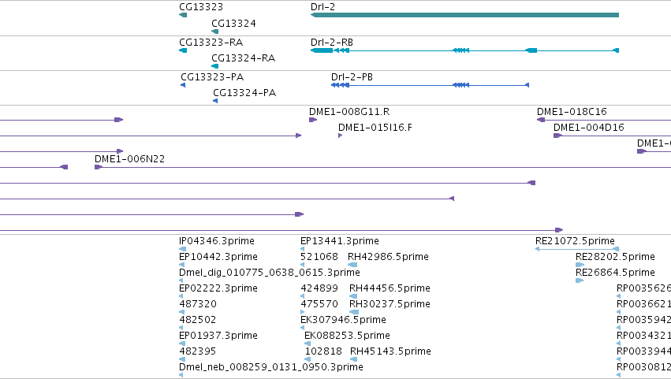The height and width of the screenshot is (379, 671).
Task: Select the CG13323-PA protein label
Action: pos(212,77)
